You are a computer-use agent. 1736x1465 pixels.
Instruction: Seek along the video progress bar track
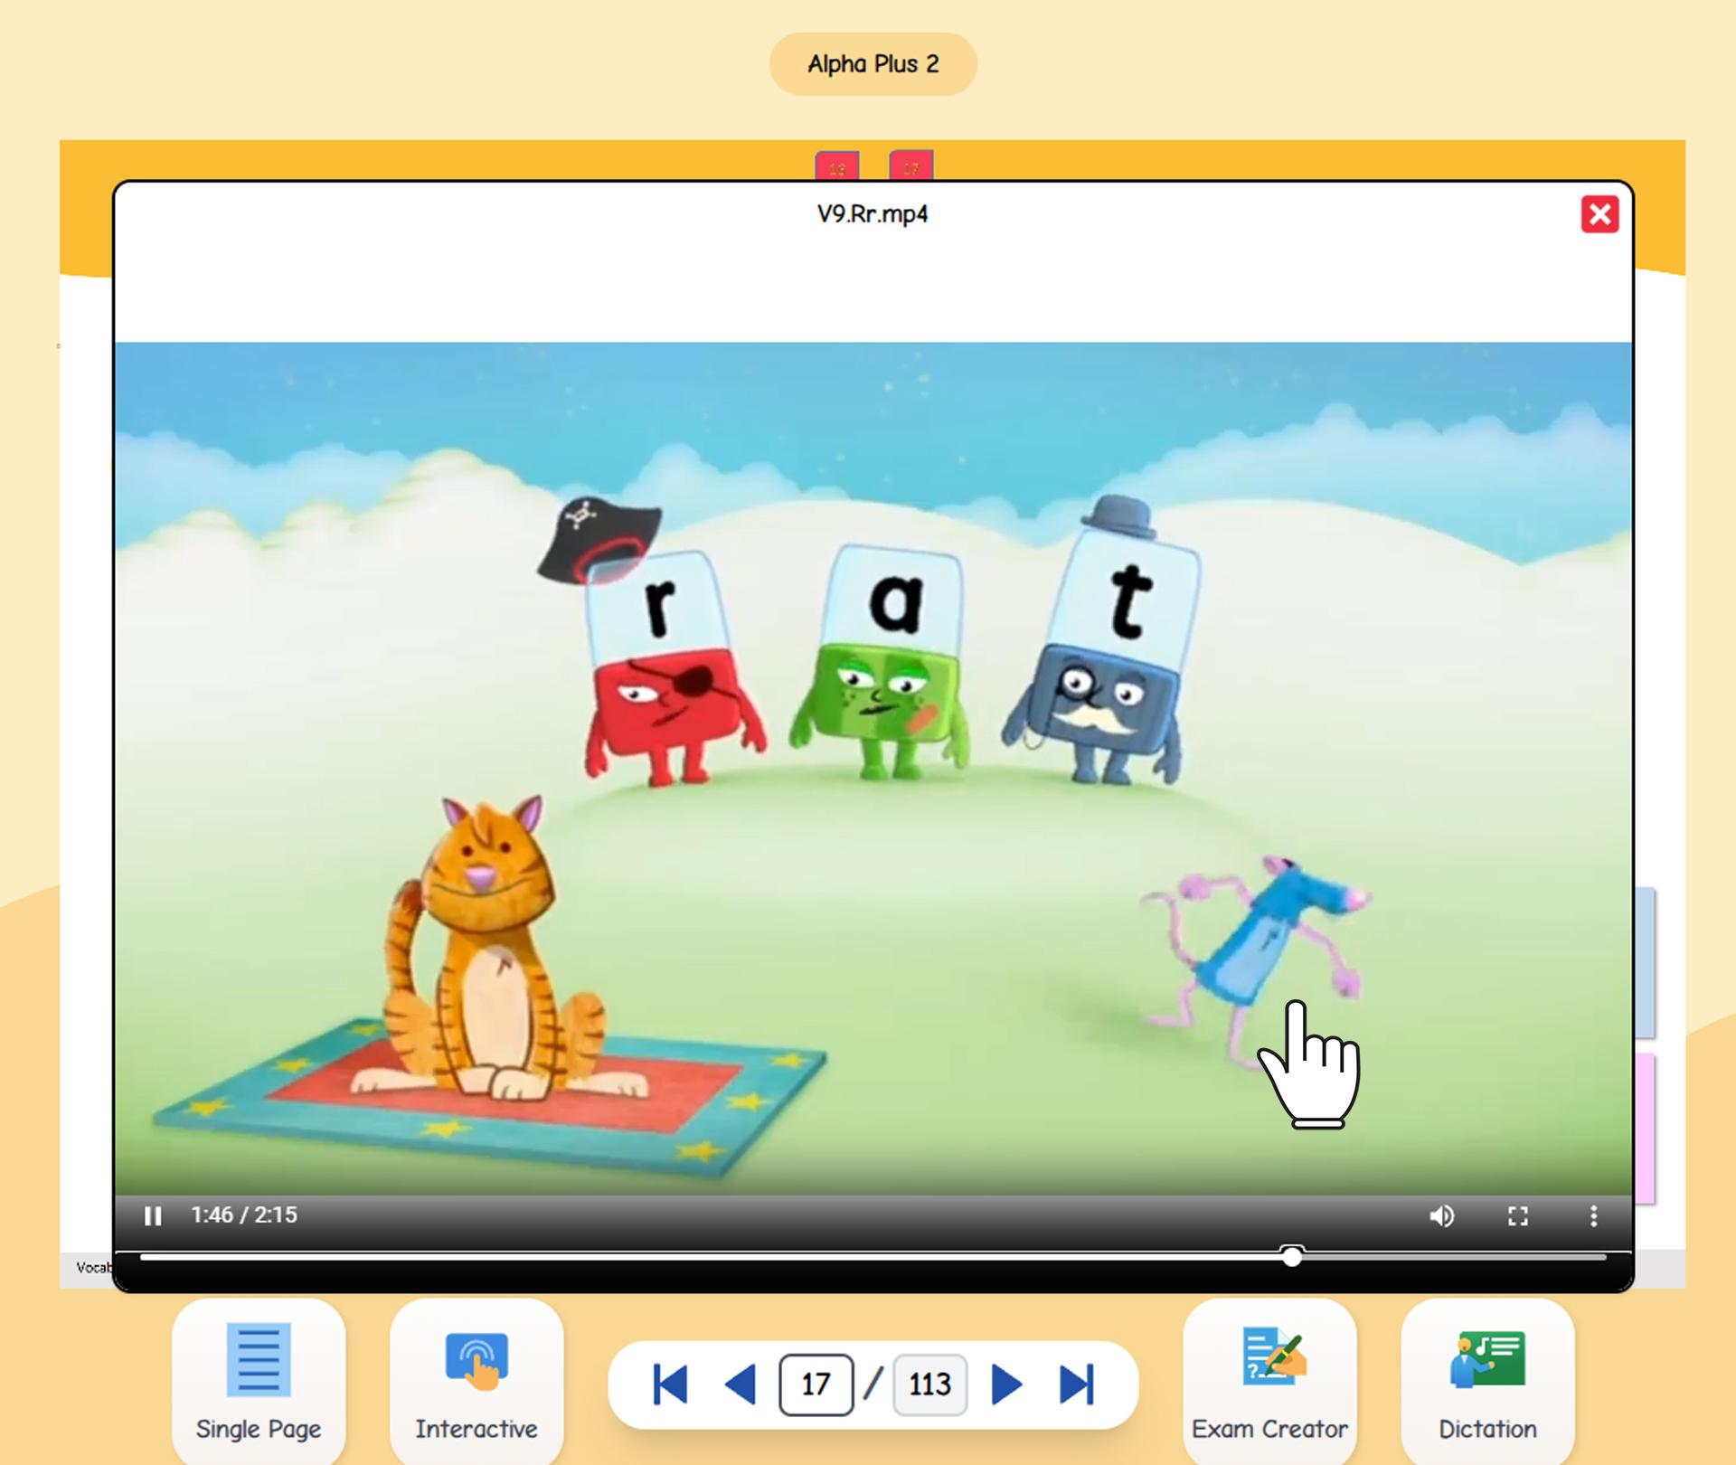873,1256
